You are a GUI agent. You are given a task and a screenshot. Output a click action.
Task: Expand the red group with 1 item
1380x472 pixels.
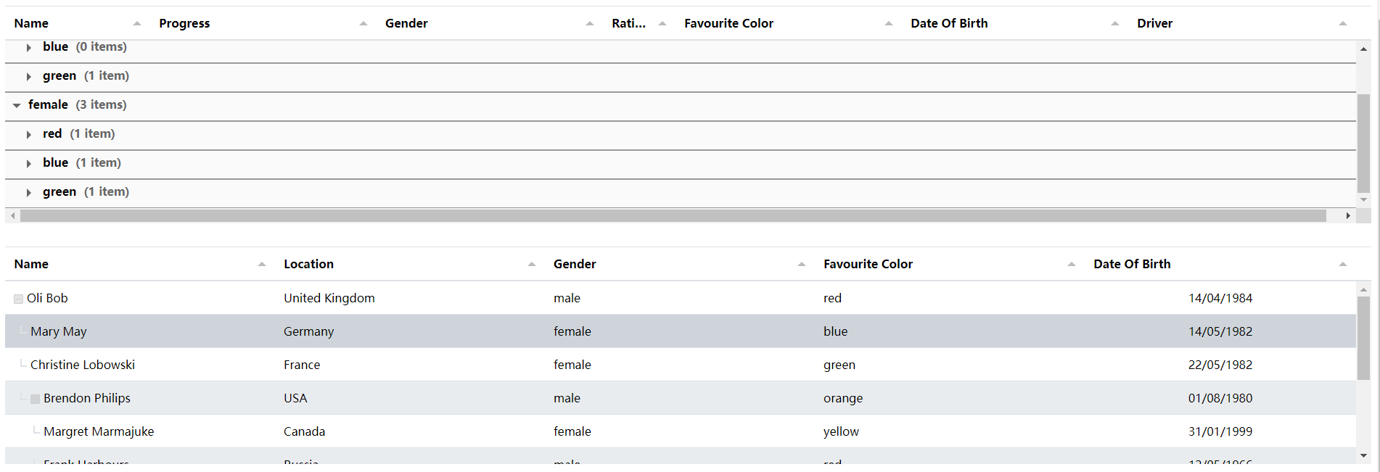tap(29, 134)
